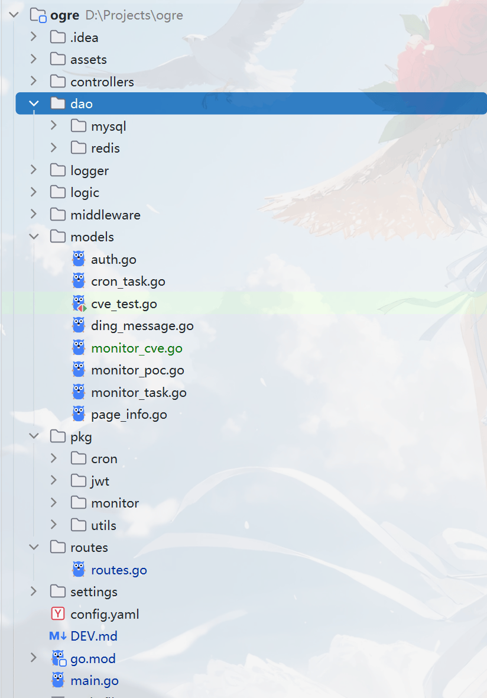Click the 'main.go' file name
487x698 pixels.
pos(95,681)
